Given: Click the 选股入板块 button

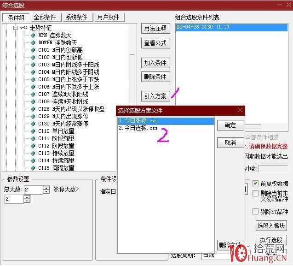Looking at the screenshot, I should [271, 225].
